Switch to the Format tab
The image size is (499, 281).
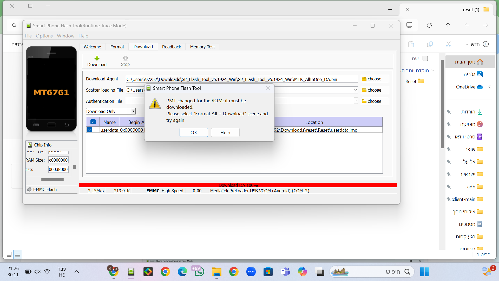coord(117,47)
